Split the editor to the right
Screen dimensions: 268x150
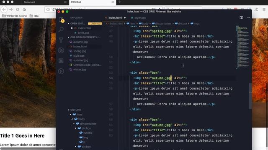(241, 17)
